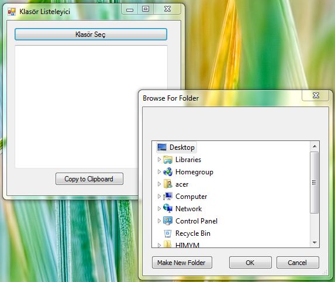Screen dimensions: 335x282
Task: Expand the Homegroup tree node
Action: click(x=159, y=171)
